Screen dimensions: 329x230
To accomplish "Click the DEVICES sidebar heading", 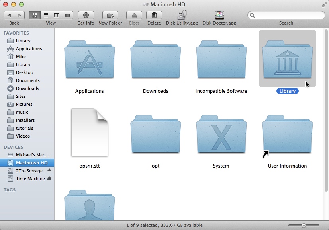I will [13, 147].
